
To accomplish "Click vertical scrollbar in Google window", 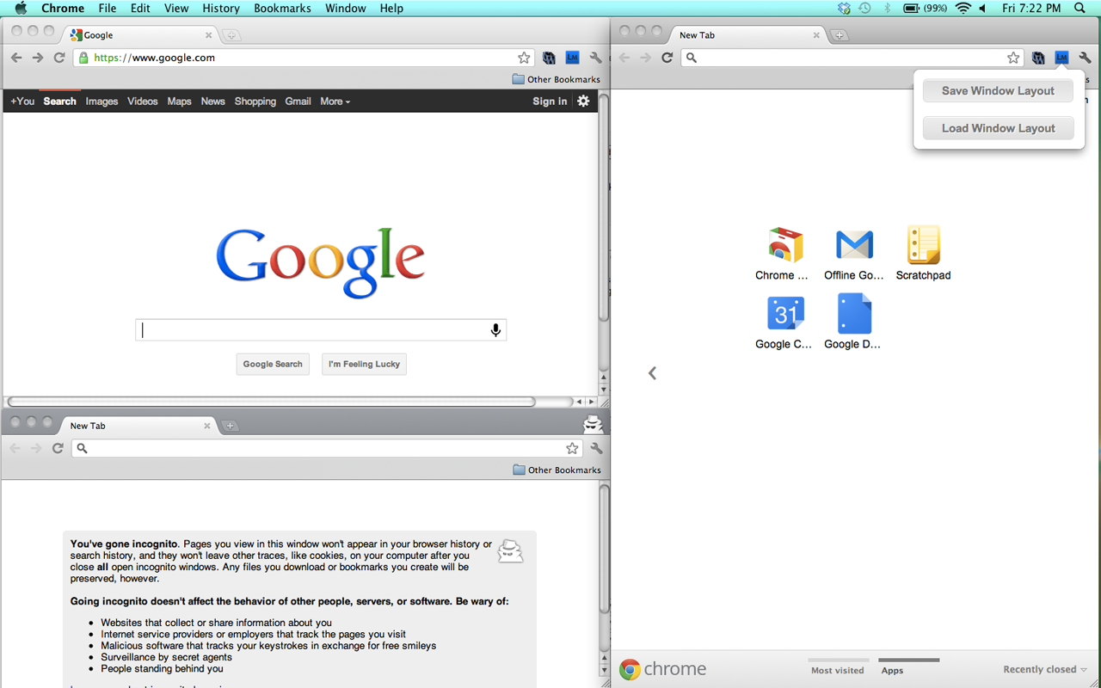I will pos(604,206).
